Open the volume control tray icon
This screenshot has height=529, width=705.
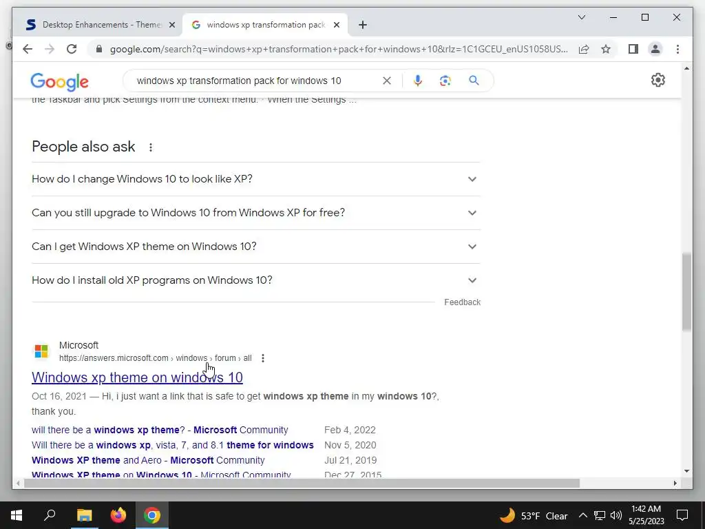coord(616,515)
